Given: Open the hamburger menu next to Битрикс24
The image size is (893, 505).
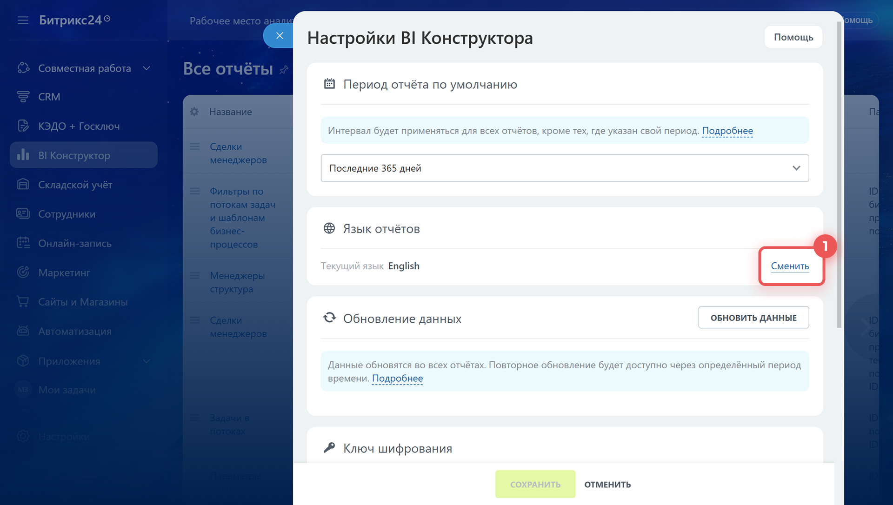Looking at the screenshot, I should click(x=23, y=20).
